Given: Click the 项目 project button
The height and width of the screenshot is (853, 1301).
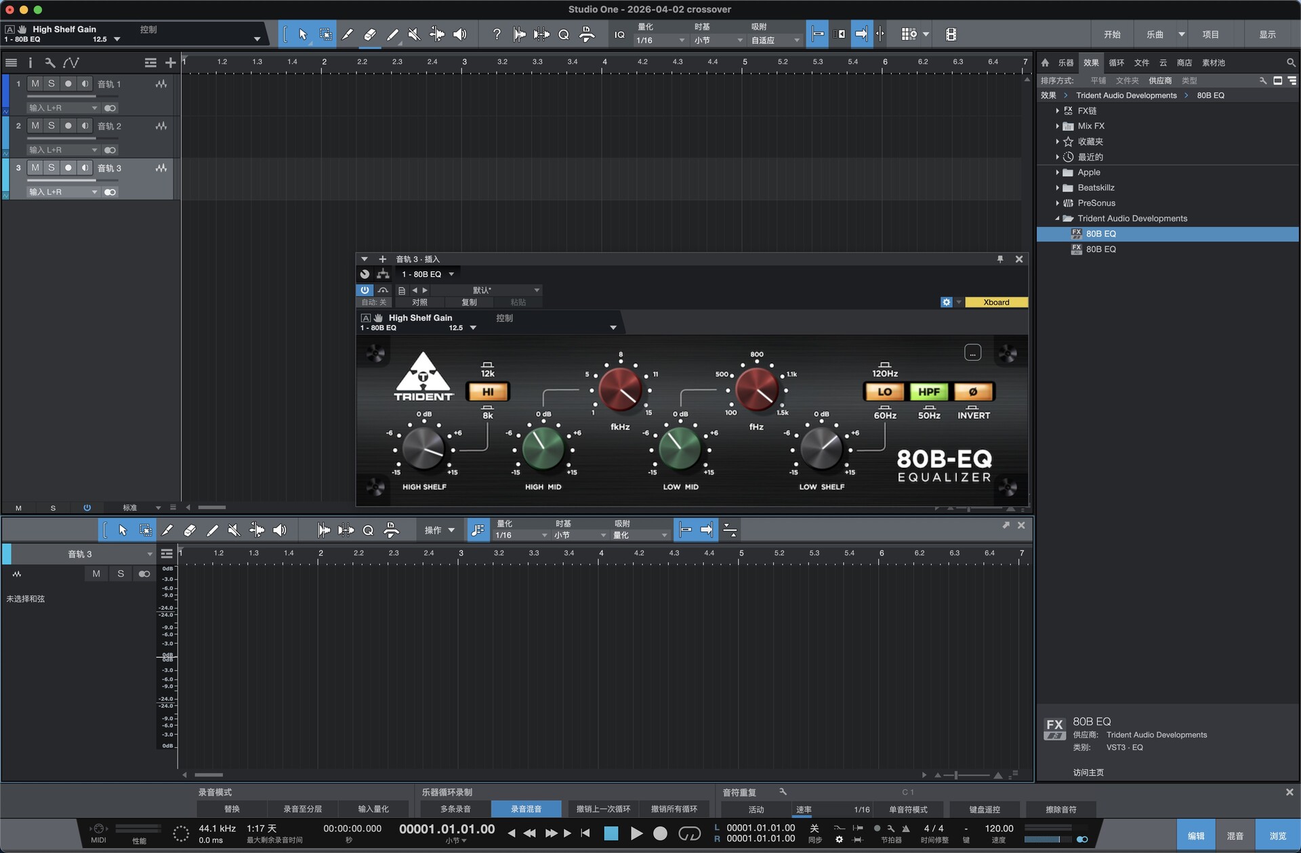Looking at the screenshot, I should (x=1211, y=35).
